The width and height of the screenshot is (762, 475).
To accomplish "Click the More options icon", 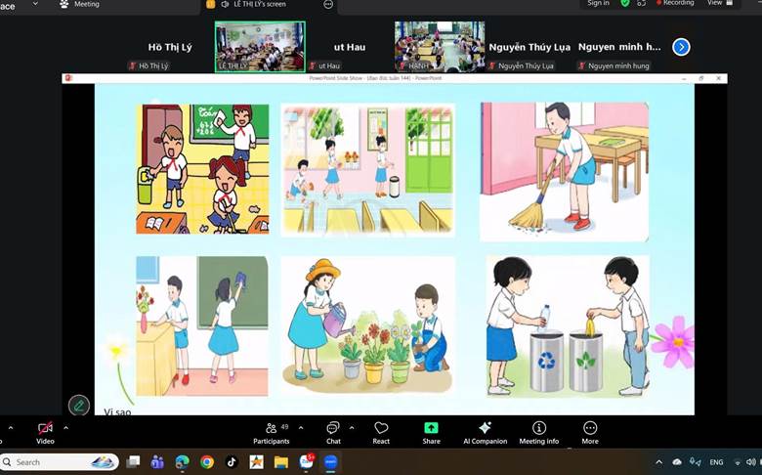I will coord(590,429).
